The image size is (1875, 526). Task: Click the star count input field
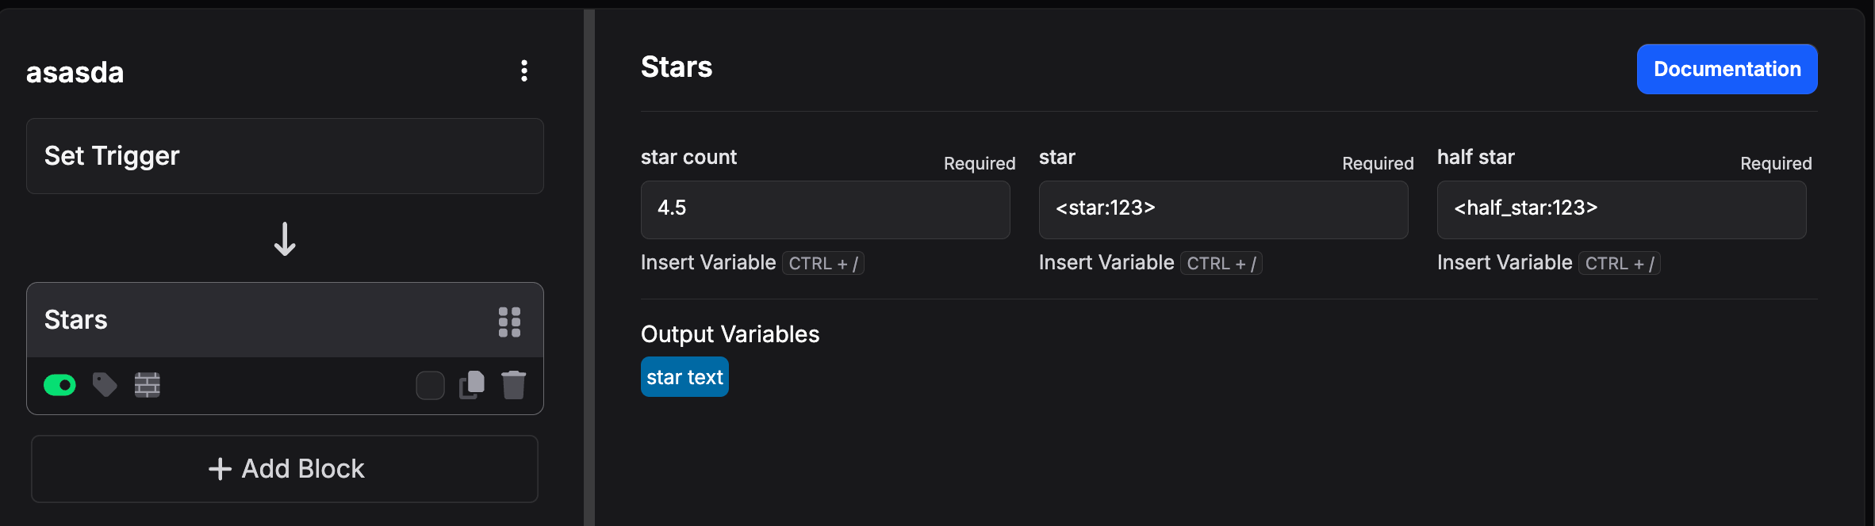825,210
